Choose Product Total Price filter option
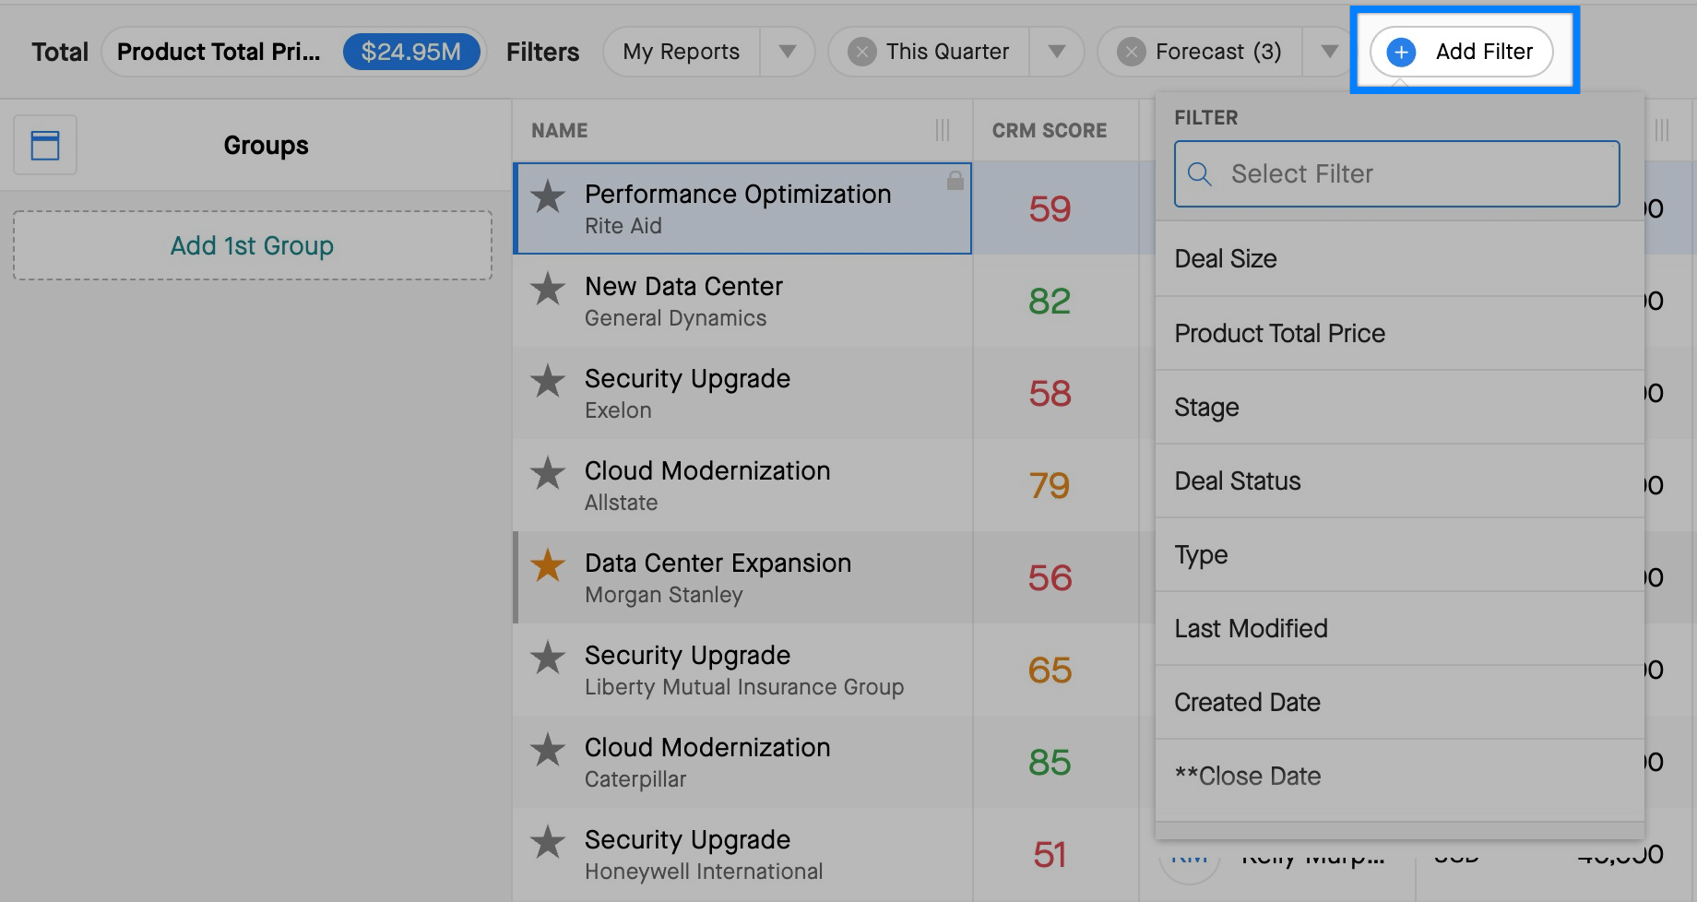1697x902 pixels. click(x=1399, y=333)
